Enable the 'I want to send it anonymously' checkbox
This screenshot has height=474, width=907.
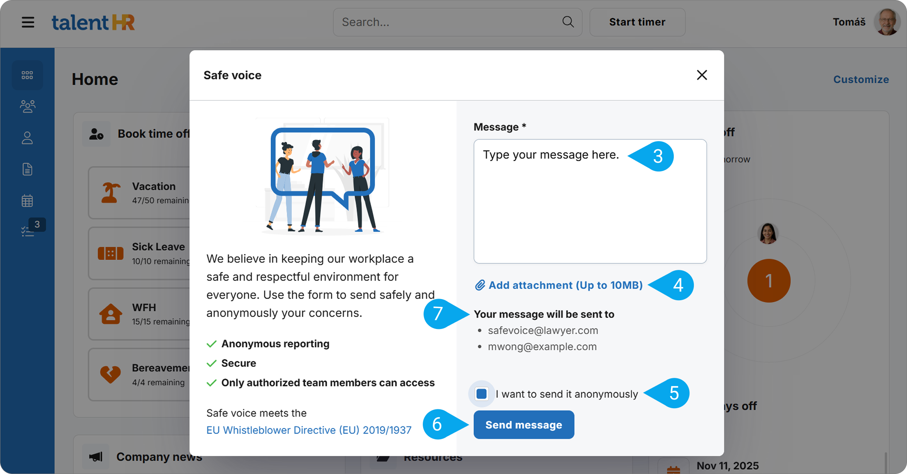481,393
